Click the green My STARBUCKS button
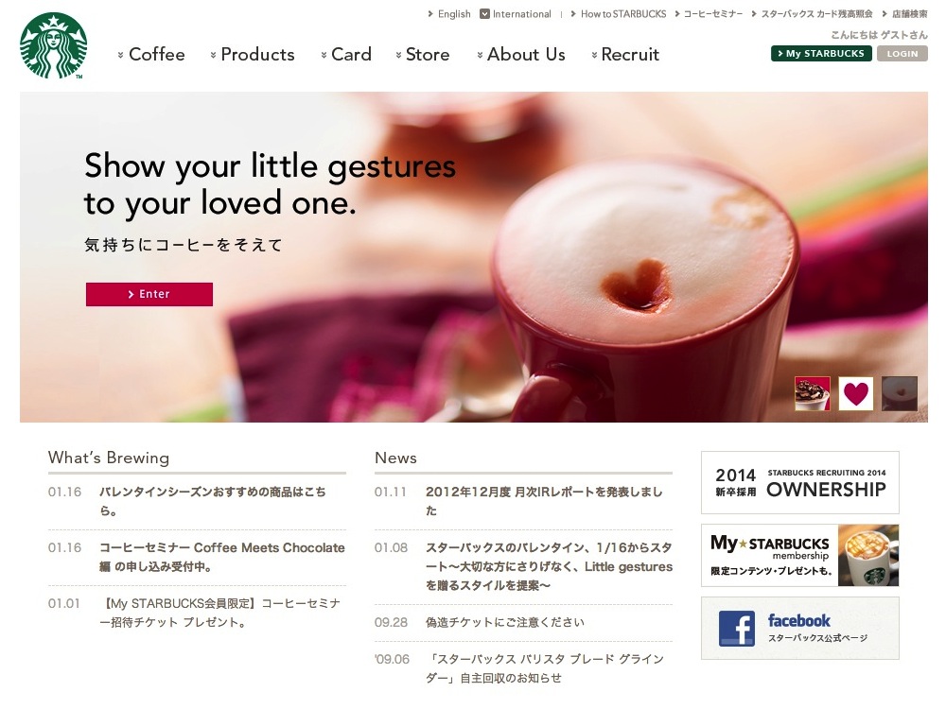This screenshot has height=709, width=946. (x=821, y=54)
